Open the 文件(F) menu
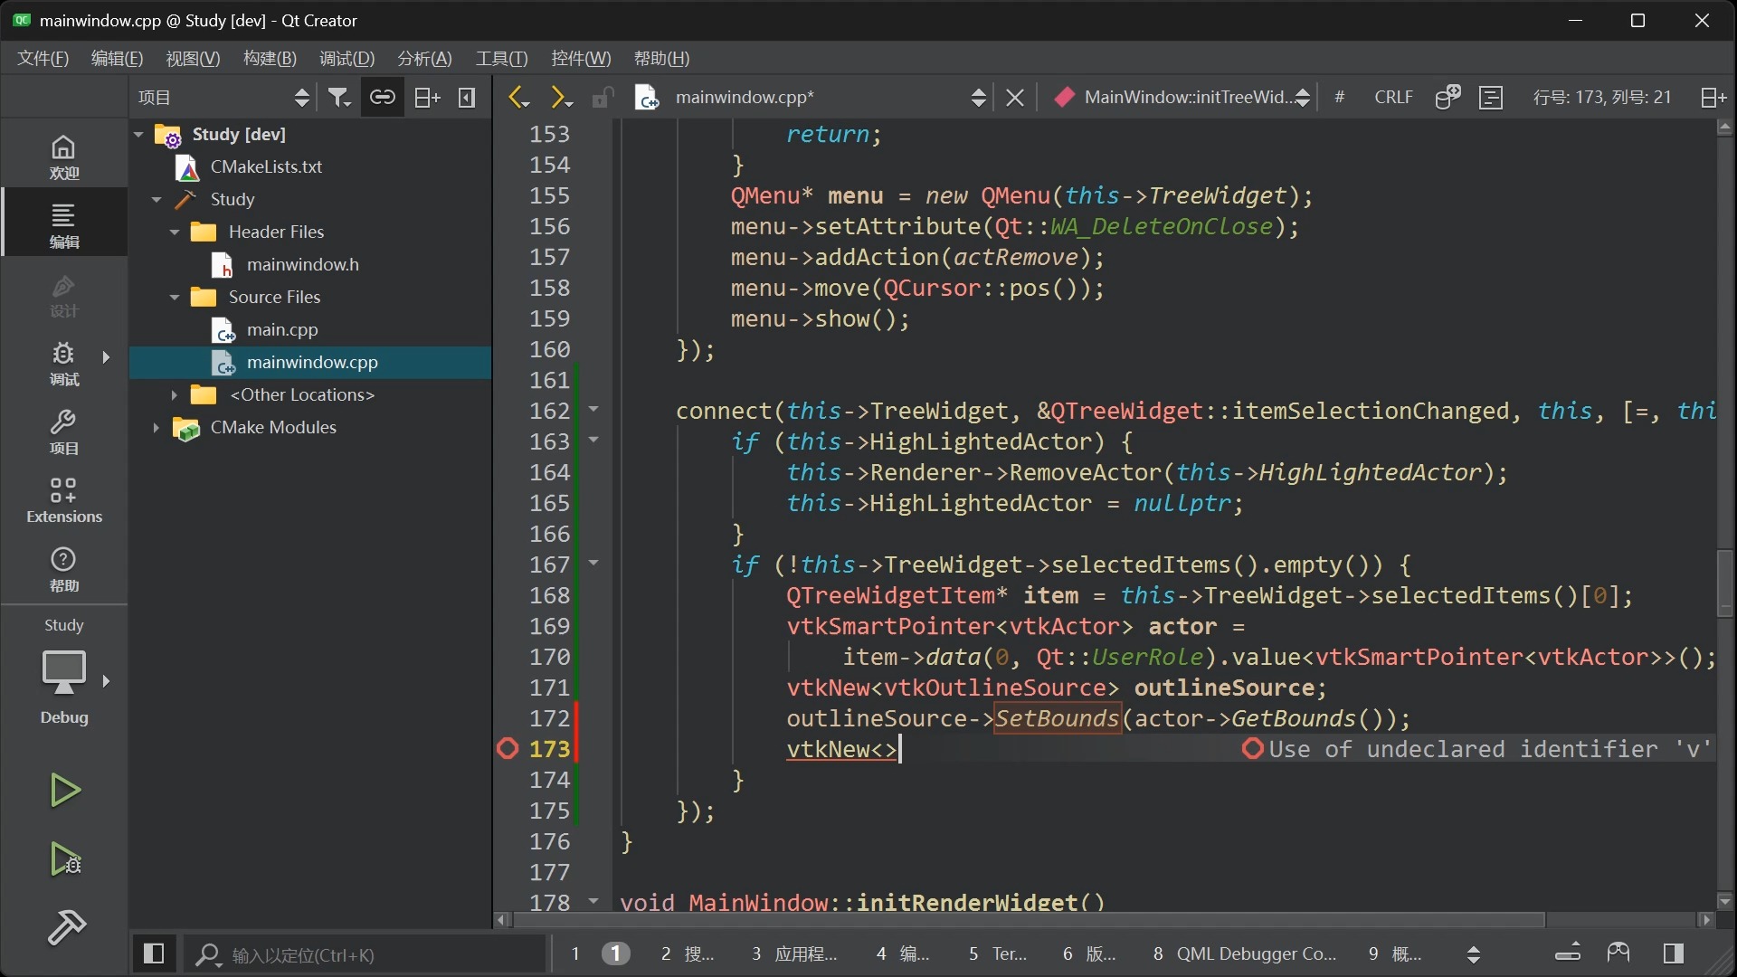 [43, 57]
